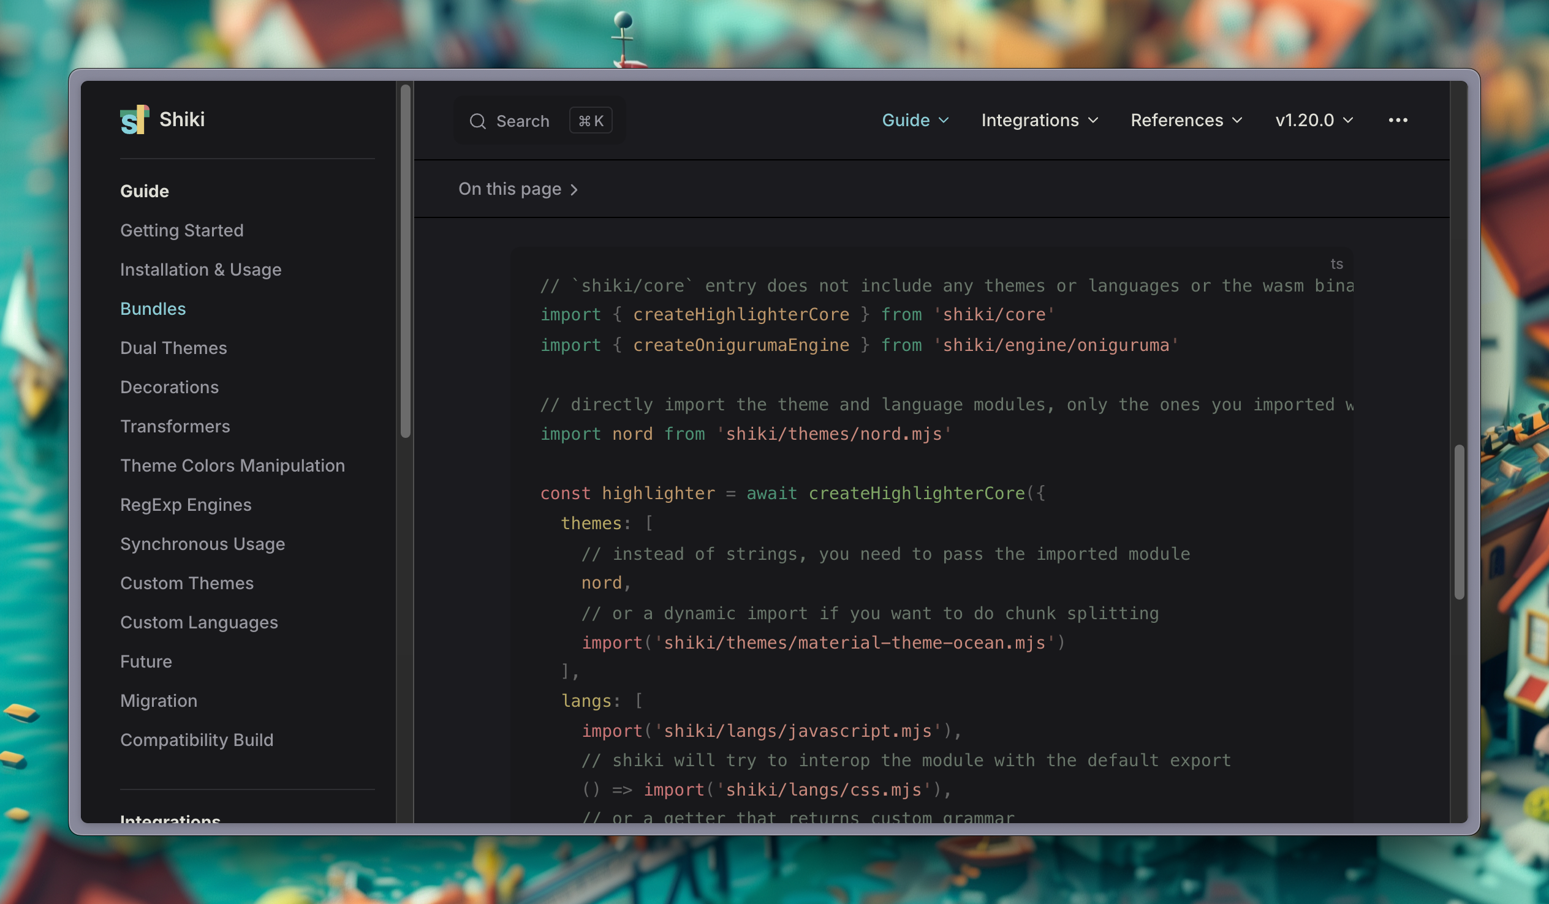Go to Synchronous Usage page

click(x=203, y=544)
